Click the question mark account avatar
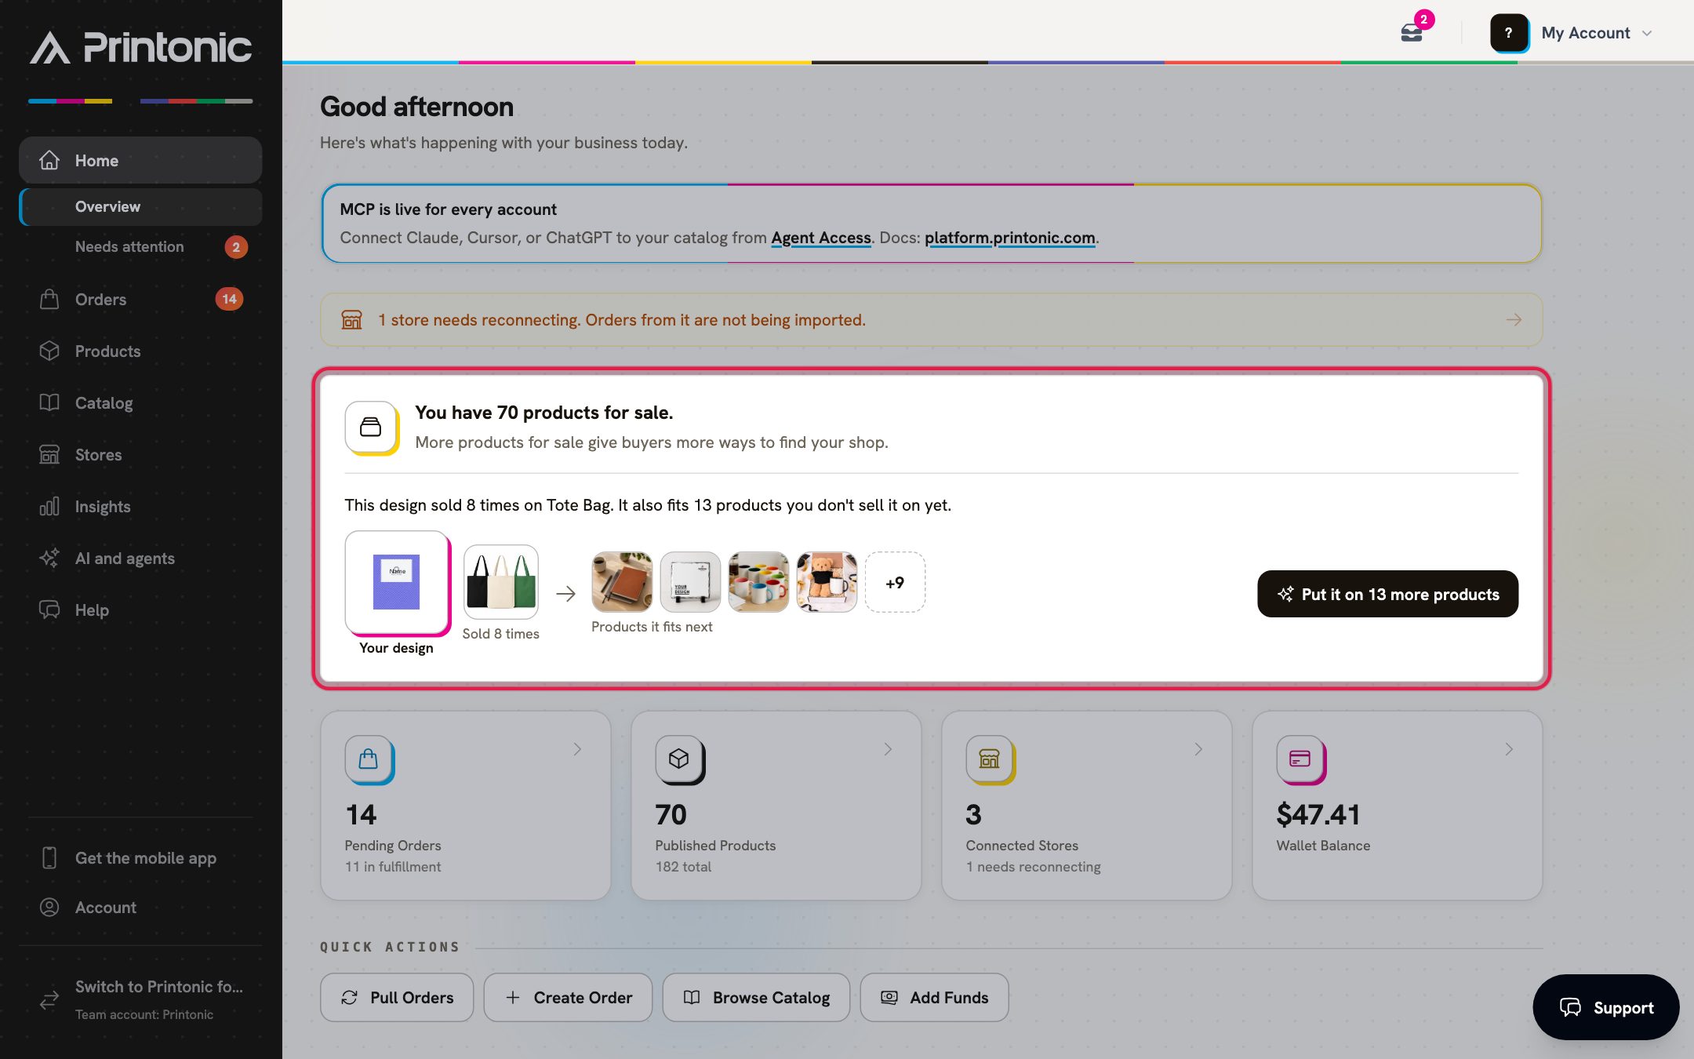 point(1508,33)
